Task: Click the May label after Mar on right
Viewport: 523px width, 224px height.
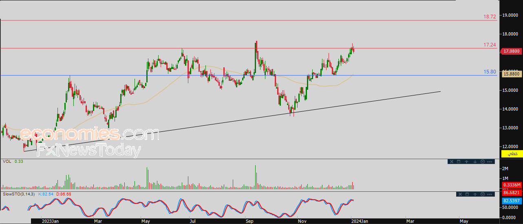Action: 464,221
